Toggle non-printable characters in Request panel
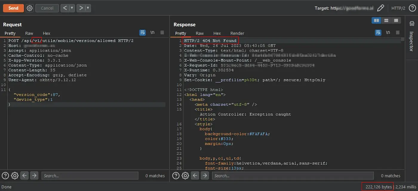This screenshot has width=418, height=191. 152,33
